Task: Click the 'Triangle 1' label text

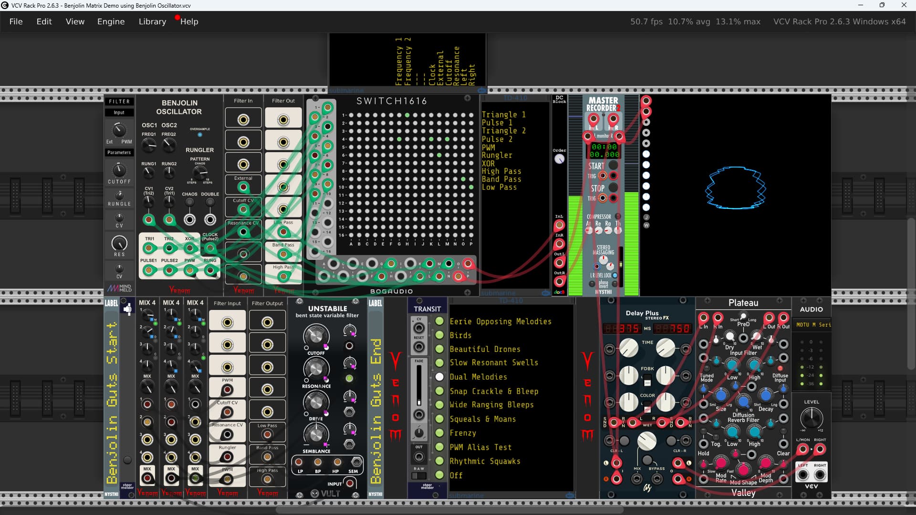Action: pyautogui.click(x=504, y=114)
